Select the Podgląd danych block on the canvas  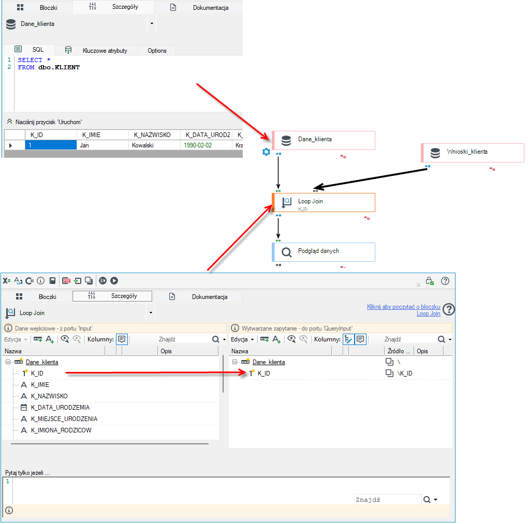(x=324, y=252)
